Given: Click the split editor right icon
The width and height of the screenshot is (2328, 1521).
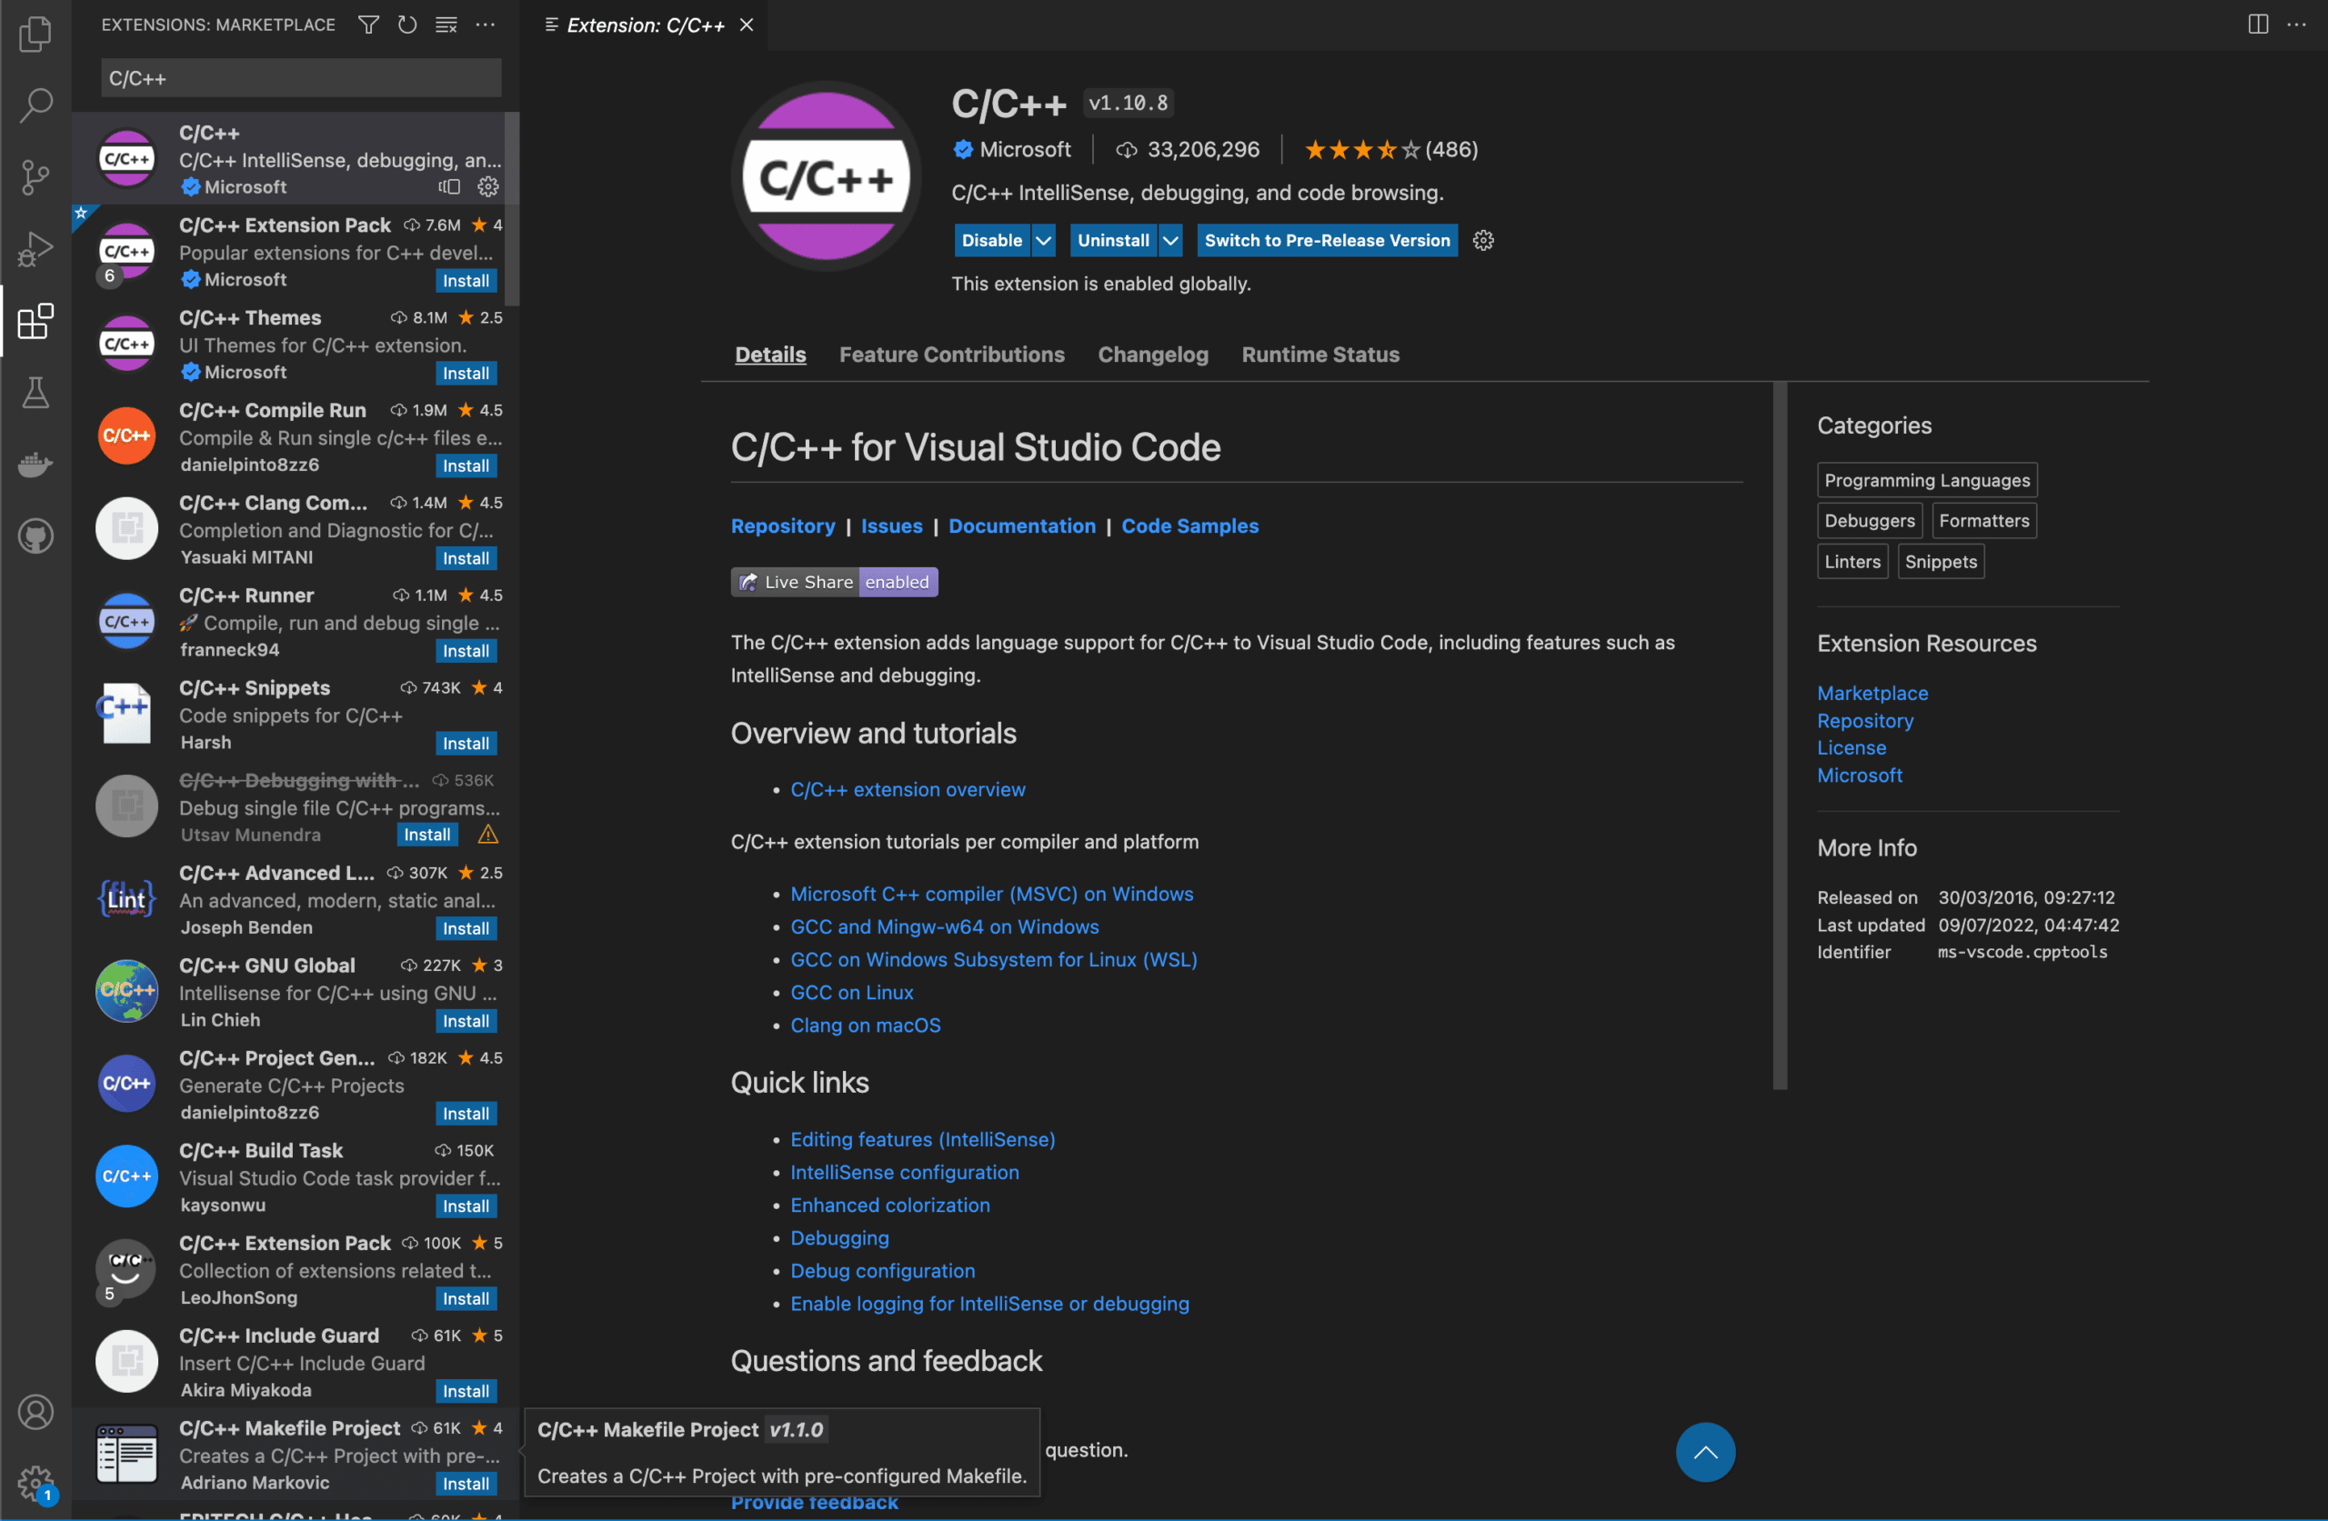Looking at the screenshot, I should click(x=2258, y=25).
